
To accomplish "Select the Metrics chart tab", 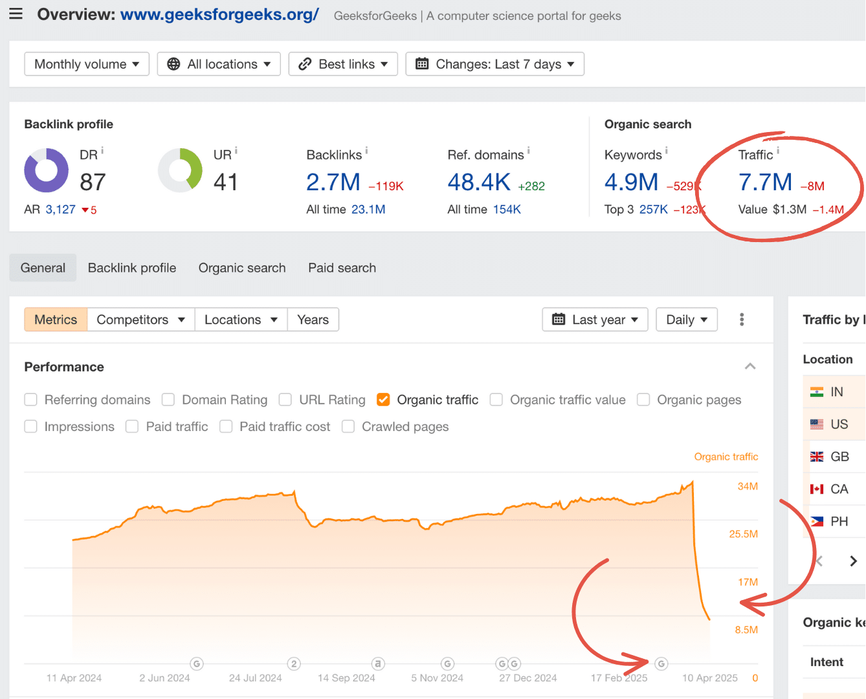I will point(56,320).
